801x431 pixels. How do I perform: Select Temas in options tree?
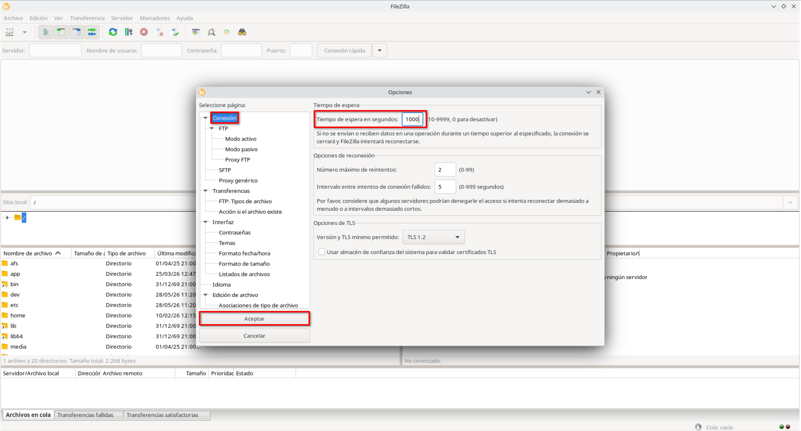[227, 243]
